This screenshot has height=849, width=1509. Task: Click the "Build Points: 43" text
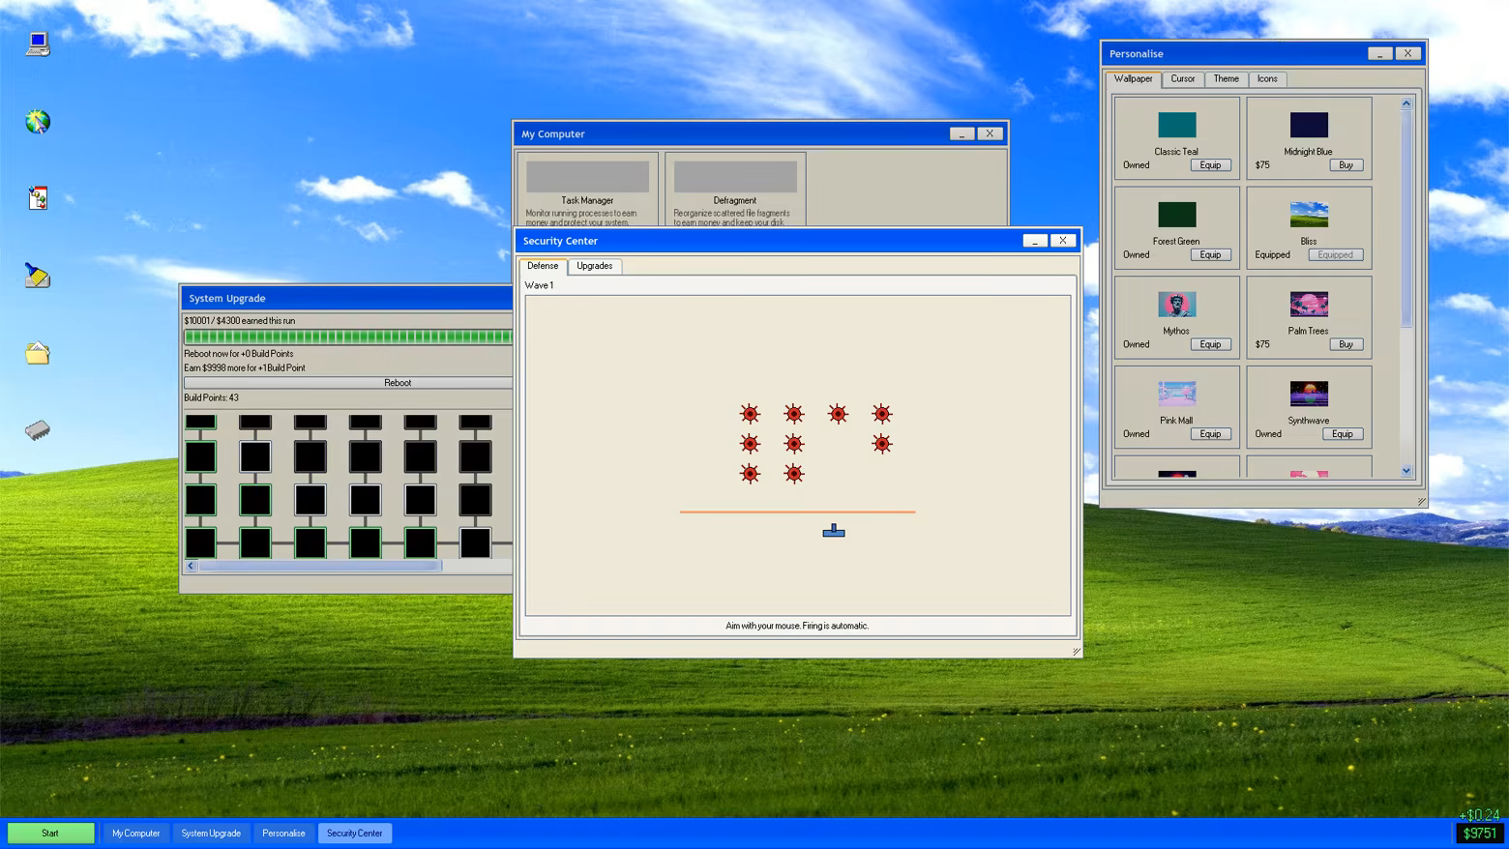coord(211,397)
